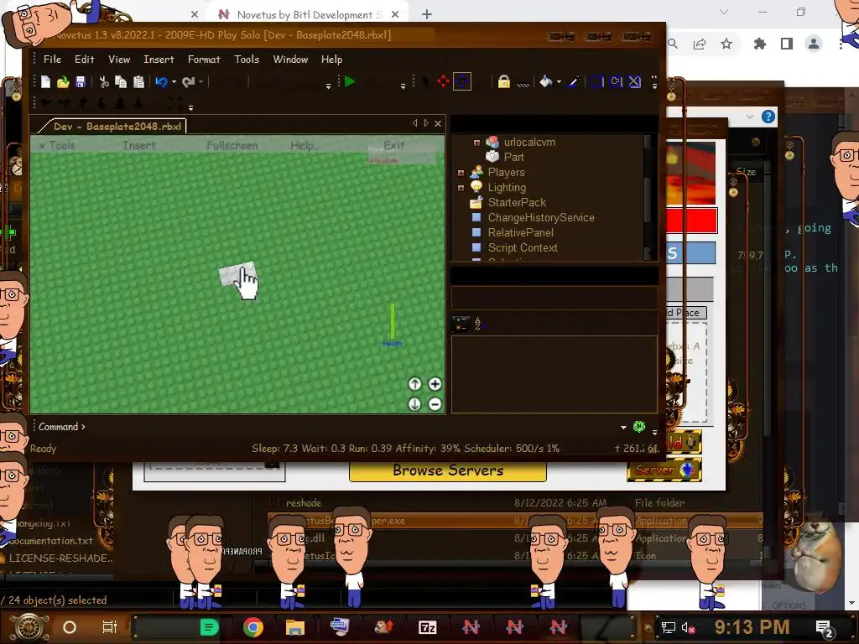Select Part in the explorer tree
This screenshot has width=859, height=644.
tap(514, 157)
